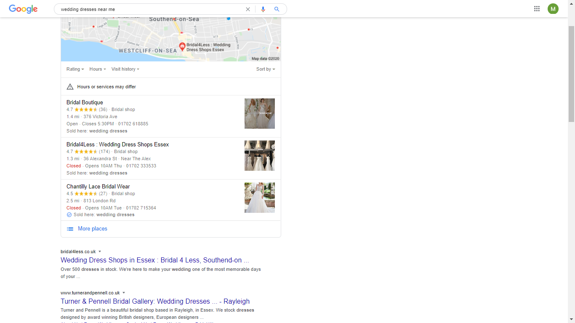
Task: Click the 'Hours or services may differ' notice
Action: [106, 87]
